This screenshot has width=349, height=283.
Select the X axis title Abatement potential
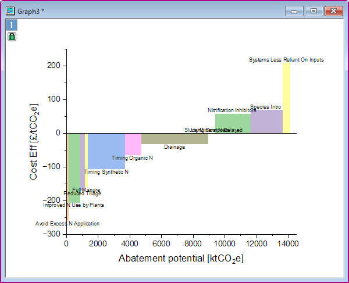[x=181, y=259]
